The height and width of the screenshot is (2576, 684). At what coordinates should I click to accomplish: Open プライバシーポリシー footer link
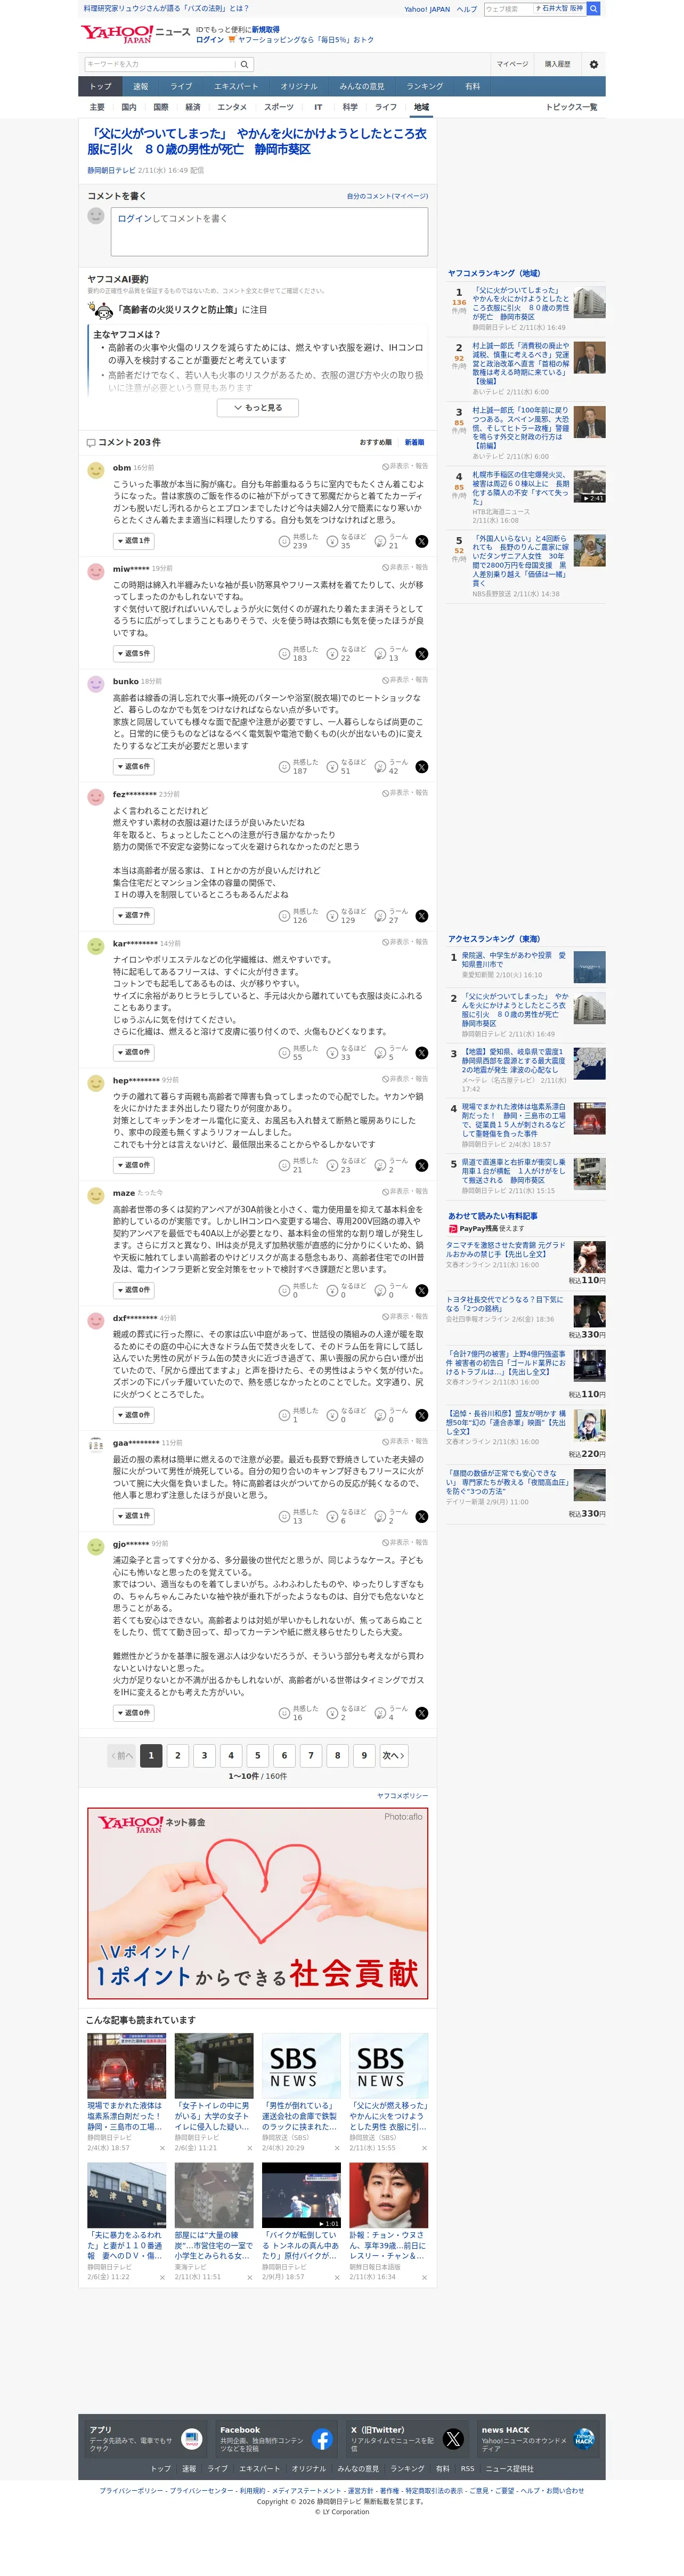click(x=132, y=2491)
